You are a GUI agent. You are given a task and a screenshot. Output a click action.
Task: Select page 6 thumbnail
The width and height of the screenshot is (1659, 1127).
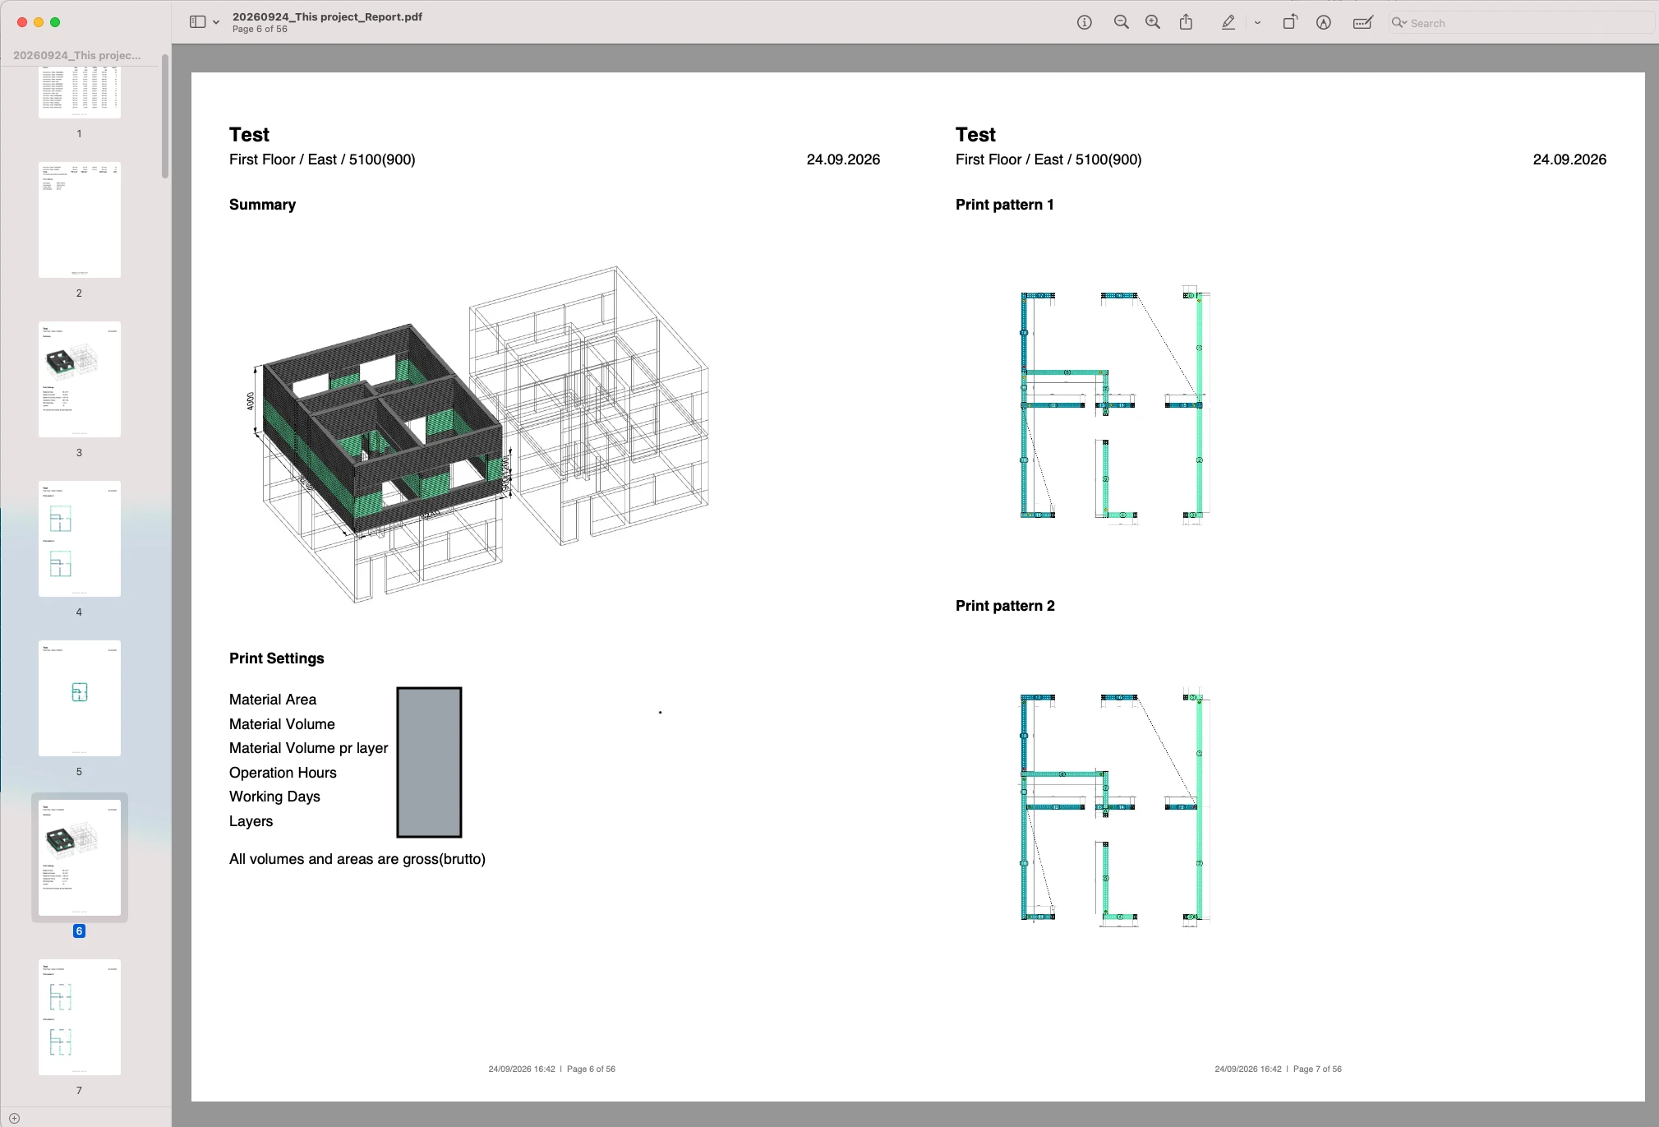pyautogui.click(x=80, y=857)
